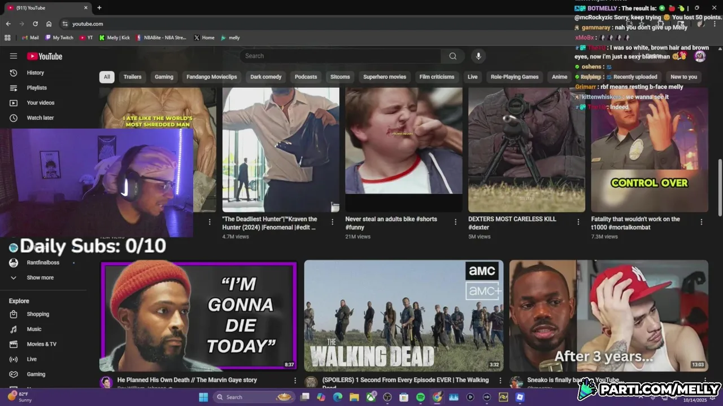Image resolution: width=723 pixels, height=406 pixels.
Task: Select the Fandango Movieclips chip
Action: click(x=212, y=77)
